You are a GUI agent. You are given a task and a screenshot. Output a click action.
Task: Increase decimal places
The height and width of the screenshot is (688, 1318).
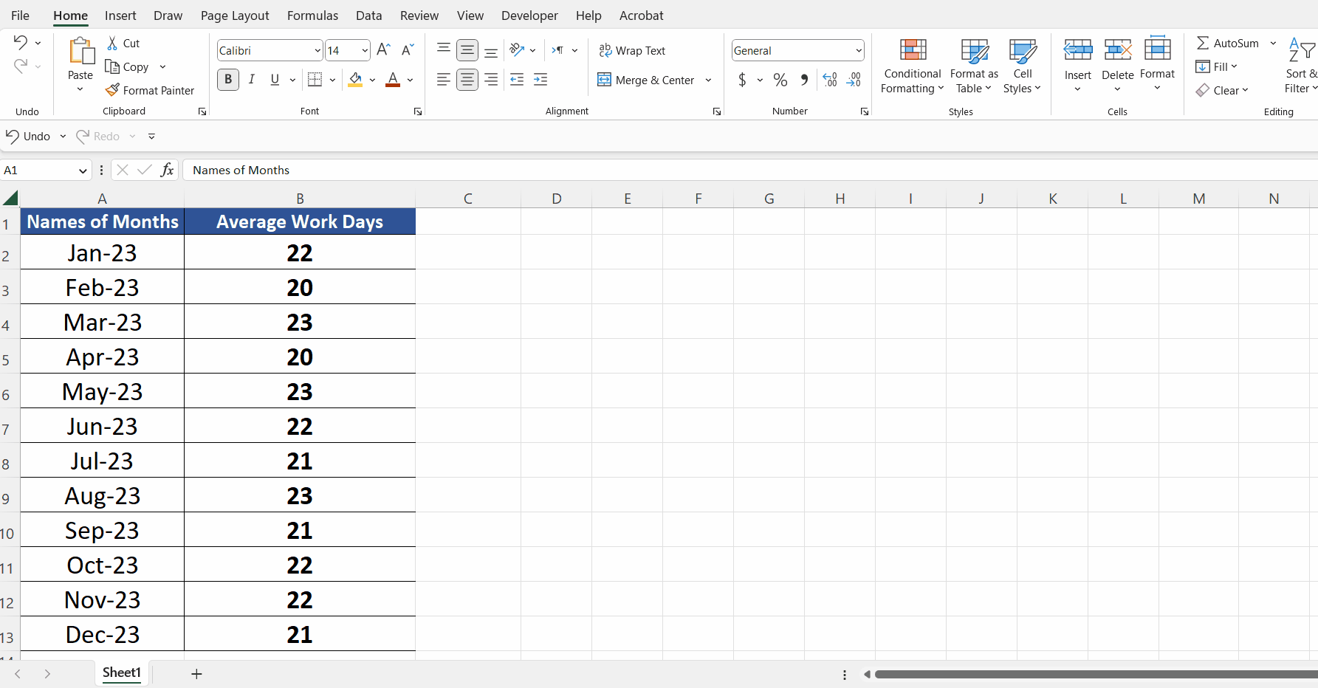point(829,80)
